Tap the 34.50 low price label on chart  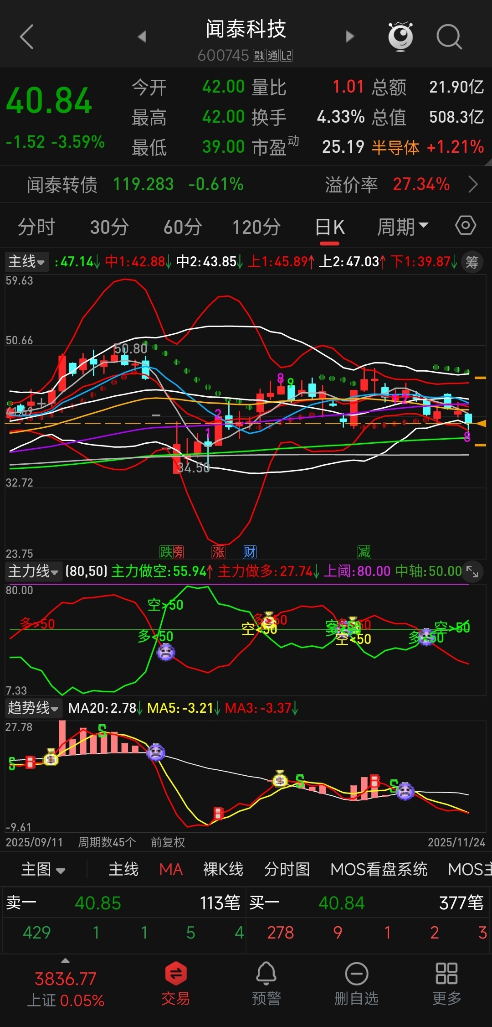click(x=193, y=467)
